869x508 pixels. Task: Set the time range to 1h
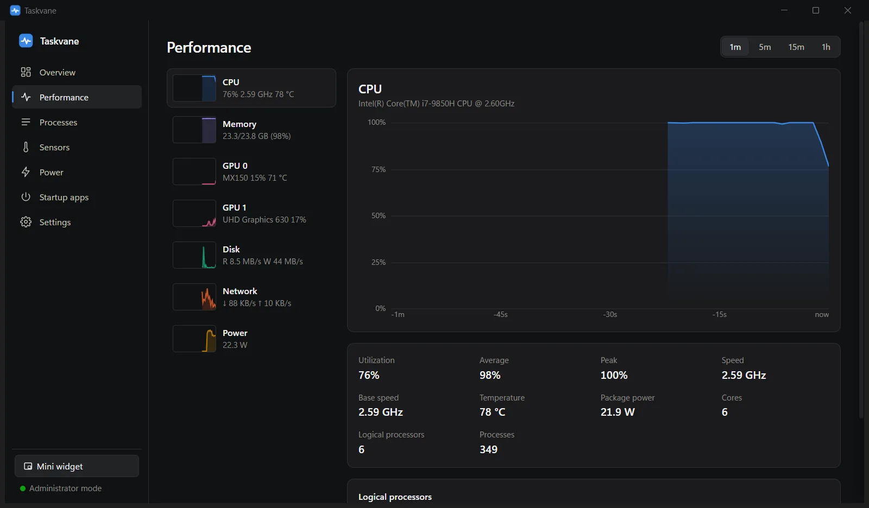(x=826, y=47)
